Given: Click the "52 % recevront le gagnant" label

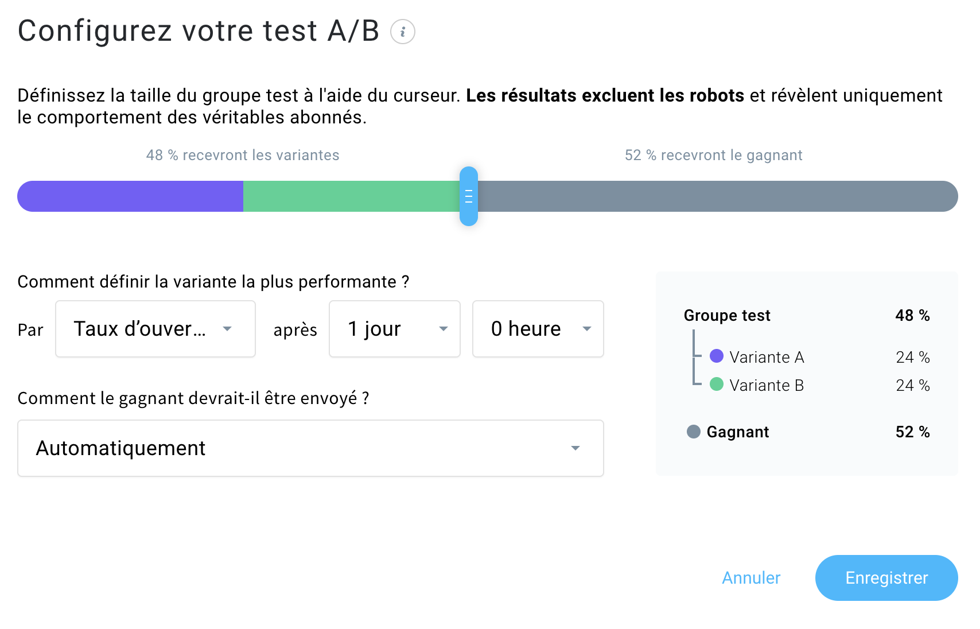Looking at the screenshot, I should tap(713, 156).
